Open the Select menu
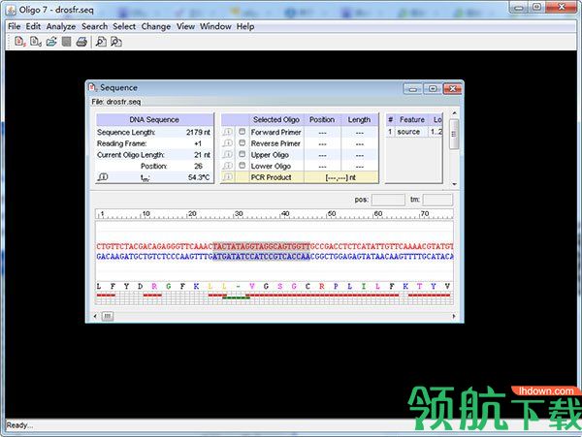This screenshot has width=582, height=437. coord(124,26)
